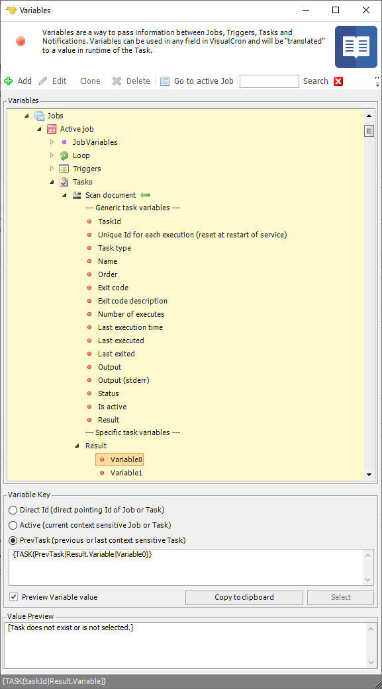Viewport: 382px width, 689px height.
Task: Click the Active job calendar icon
Action: tap(52, 129)
